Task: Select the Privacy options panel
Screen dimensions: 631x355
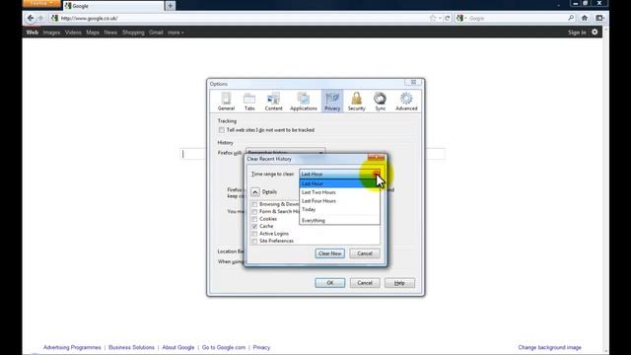Action: point(332,101)
